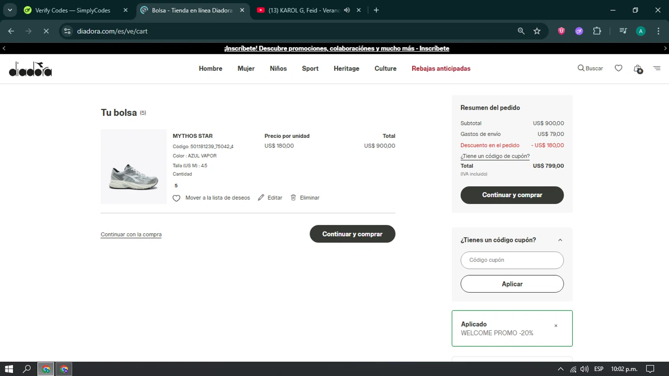The height and width of the screenshot is (376, 669).
Task: Show previous promo banner message
Action: (4, 48)
